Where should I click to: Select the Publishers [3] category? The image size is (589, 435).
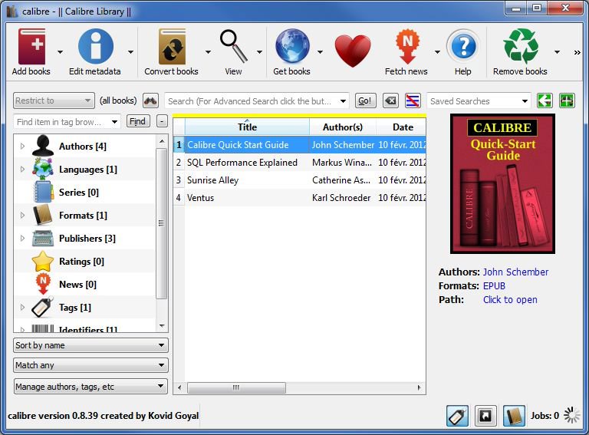click(84, 239)
